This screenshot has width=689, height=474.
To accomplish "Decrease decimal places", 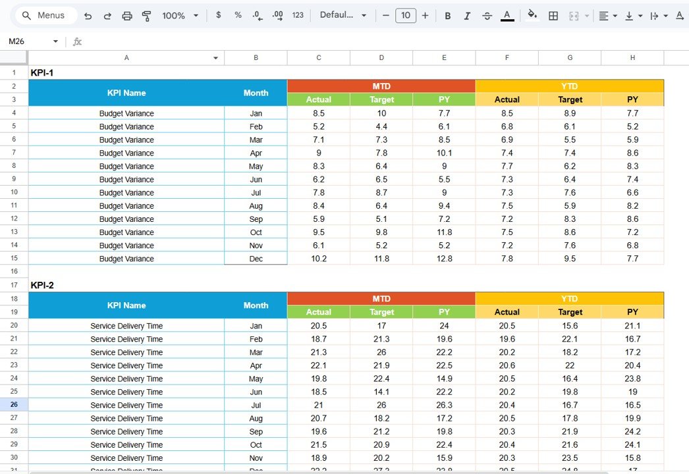I will pyautogui.click(x=257, y=15).
